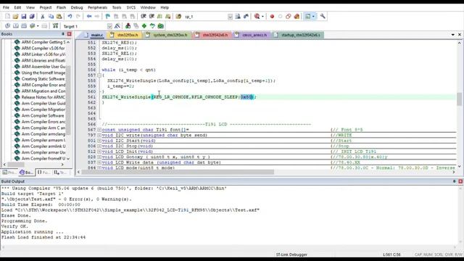Click the Paste clipboard icon
464x261 pixels.
click(59, 17)
